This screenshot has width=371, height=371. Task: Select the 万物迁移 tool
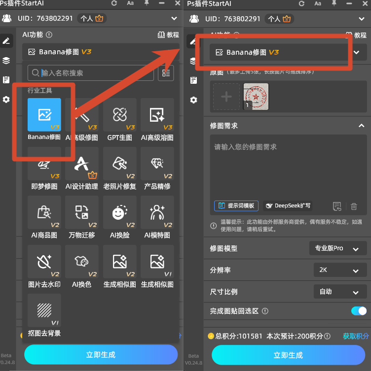[82, 212]
